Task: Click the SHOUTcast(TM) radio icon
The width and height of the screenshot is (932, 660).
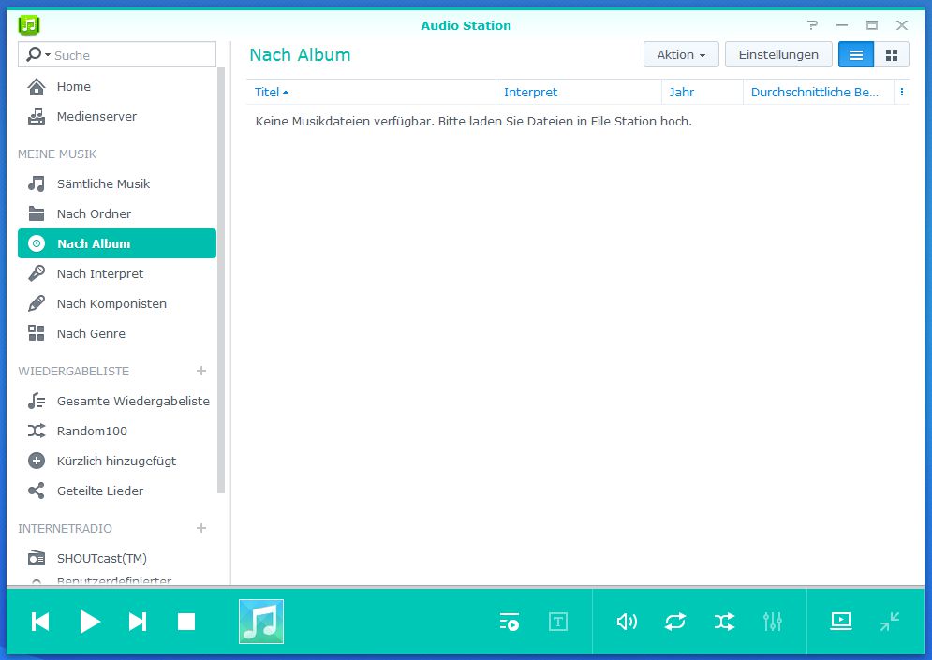Action: coord(37,558)
